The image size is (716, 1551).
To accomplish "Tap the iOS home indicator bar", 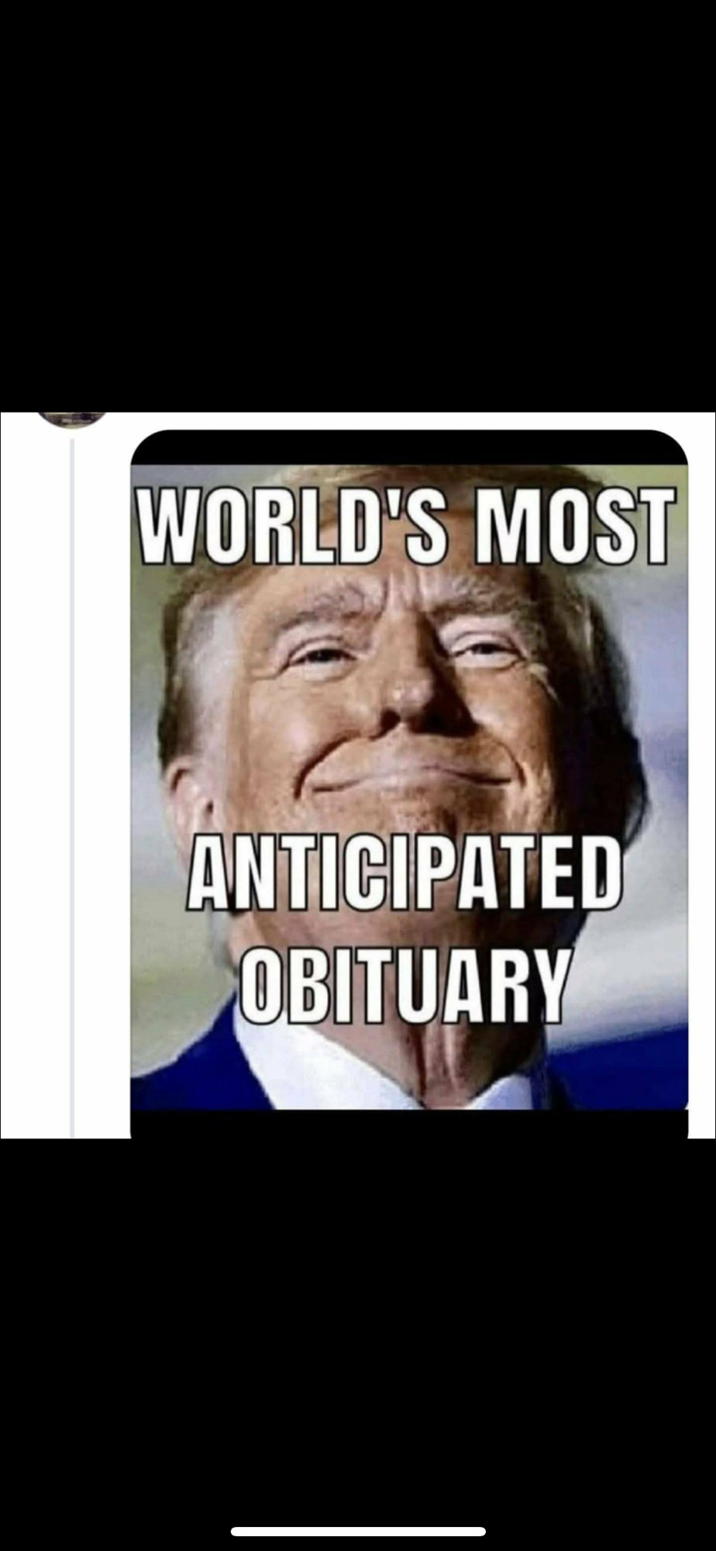I will point(358,1532).
